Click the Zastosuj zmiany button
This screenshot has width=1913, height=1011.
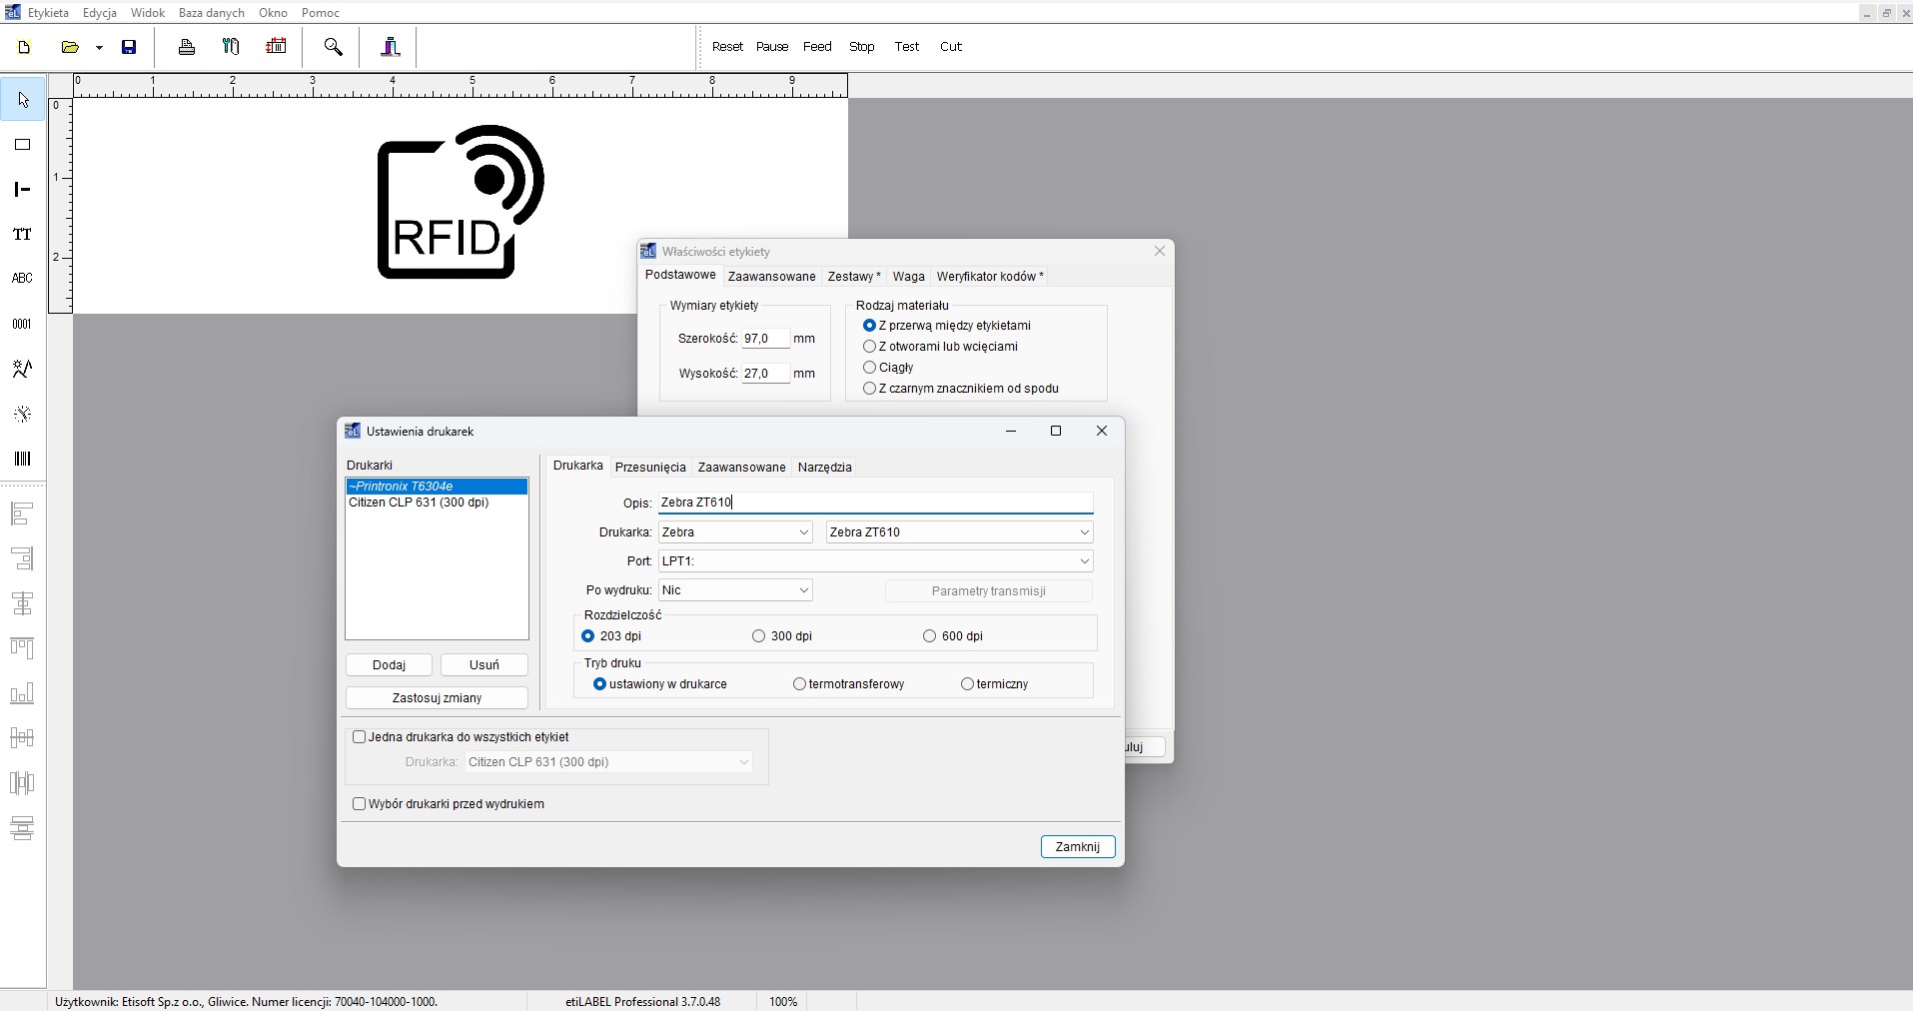[x=437, y=698]
